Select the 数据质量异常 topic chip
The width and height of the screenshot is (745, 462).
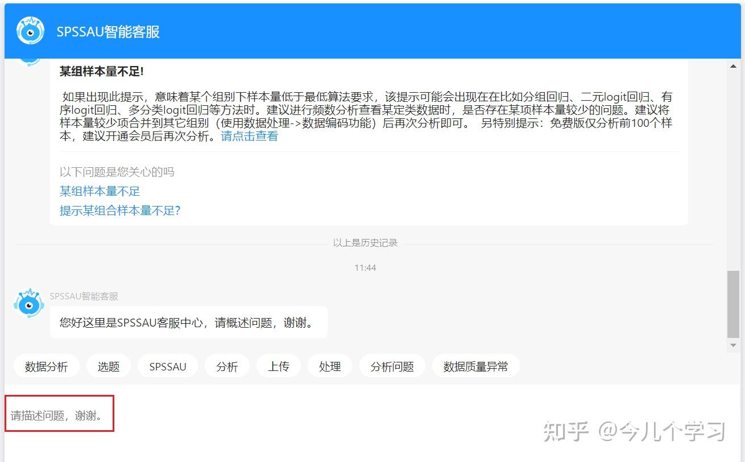coord(476,366)
